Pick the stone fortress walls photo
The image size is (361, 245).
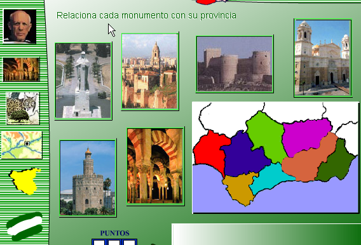235,64
